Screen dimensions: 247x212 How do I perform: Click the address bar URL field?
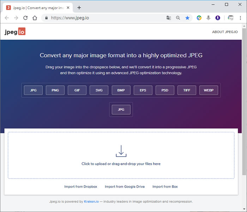106,18
